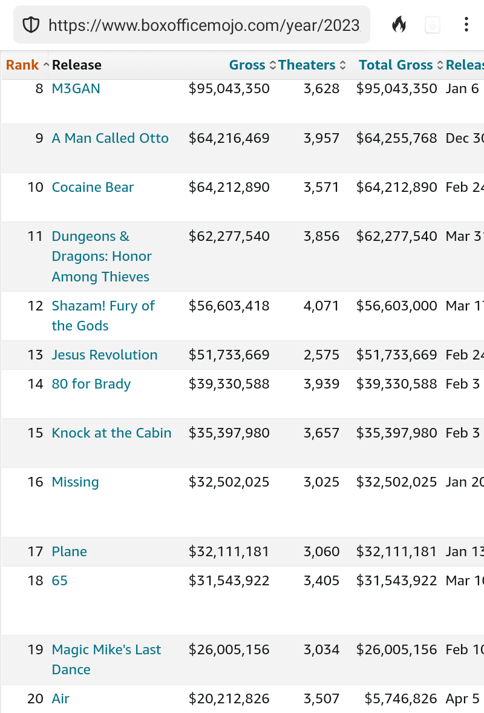Open the three-dot browser menu
The image size is (484, 713).
pyautogui.click(x=466, y=25)
